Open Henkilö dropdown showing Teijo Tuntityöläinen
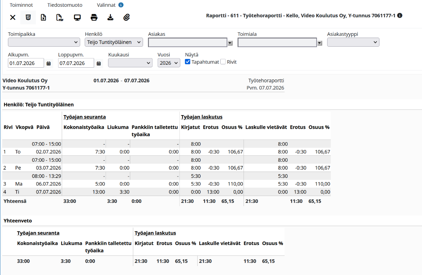 [x=114, y=42]
